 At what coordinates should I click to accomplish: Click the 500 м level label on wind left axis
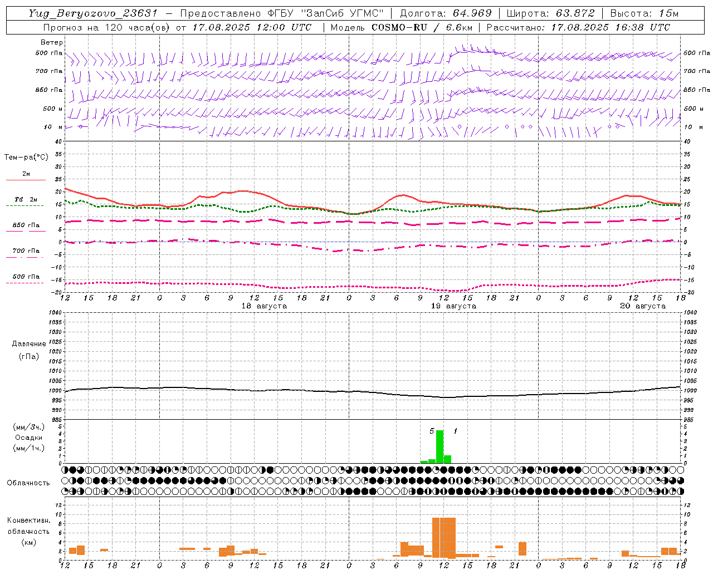coord(53,109)
